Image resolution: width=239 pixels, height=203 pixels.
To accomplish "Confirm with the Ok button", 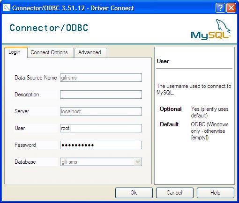I will (134, 193).
